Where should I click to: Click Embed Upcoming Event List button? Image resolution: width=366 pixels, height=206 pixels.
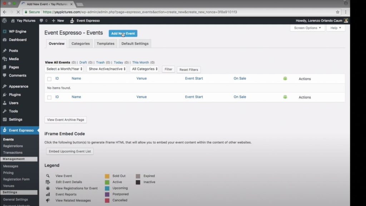point(70,151)
